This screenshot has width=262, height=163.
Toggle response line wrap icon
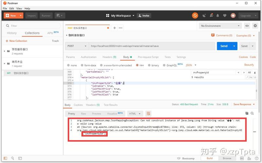click(x=148, y=113)
